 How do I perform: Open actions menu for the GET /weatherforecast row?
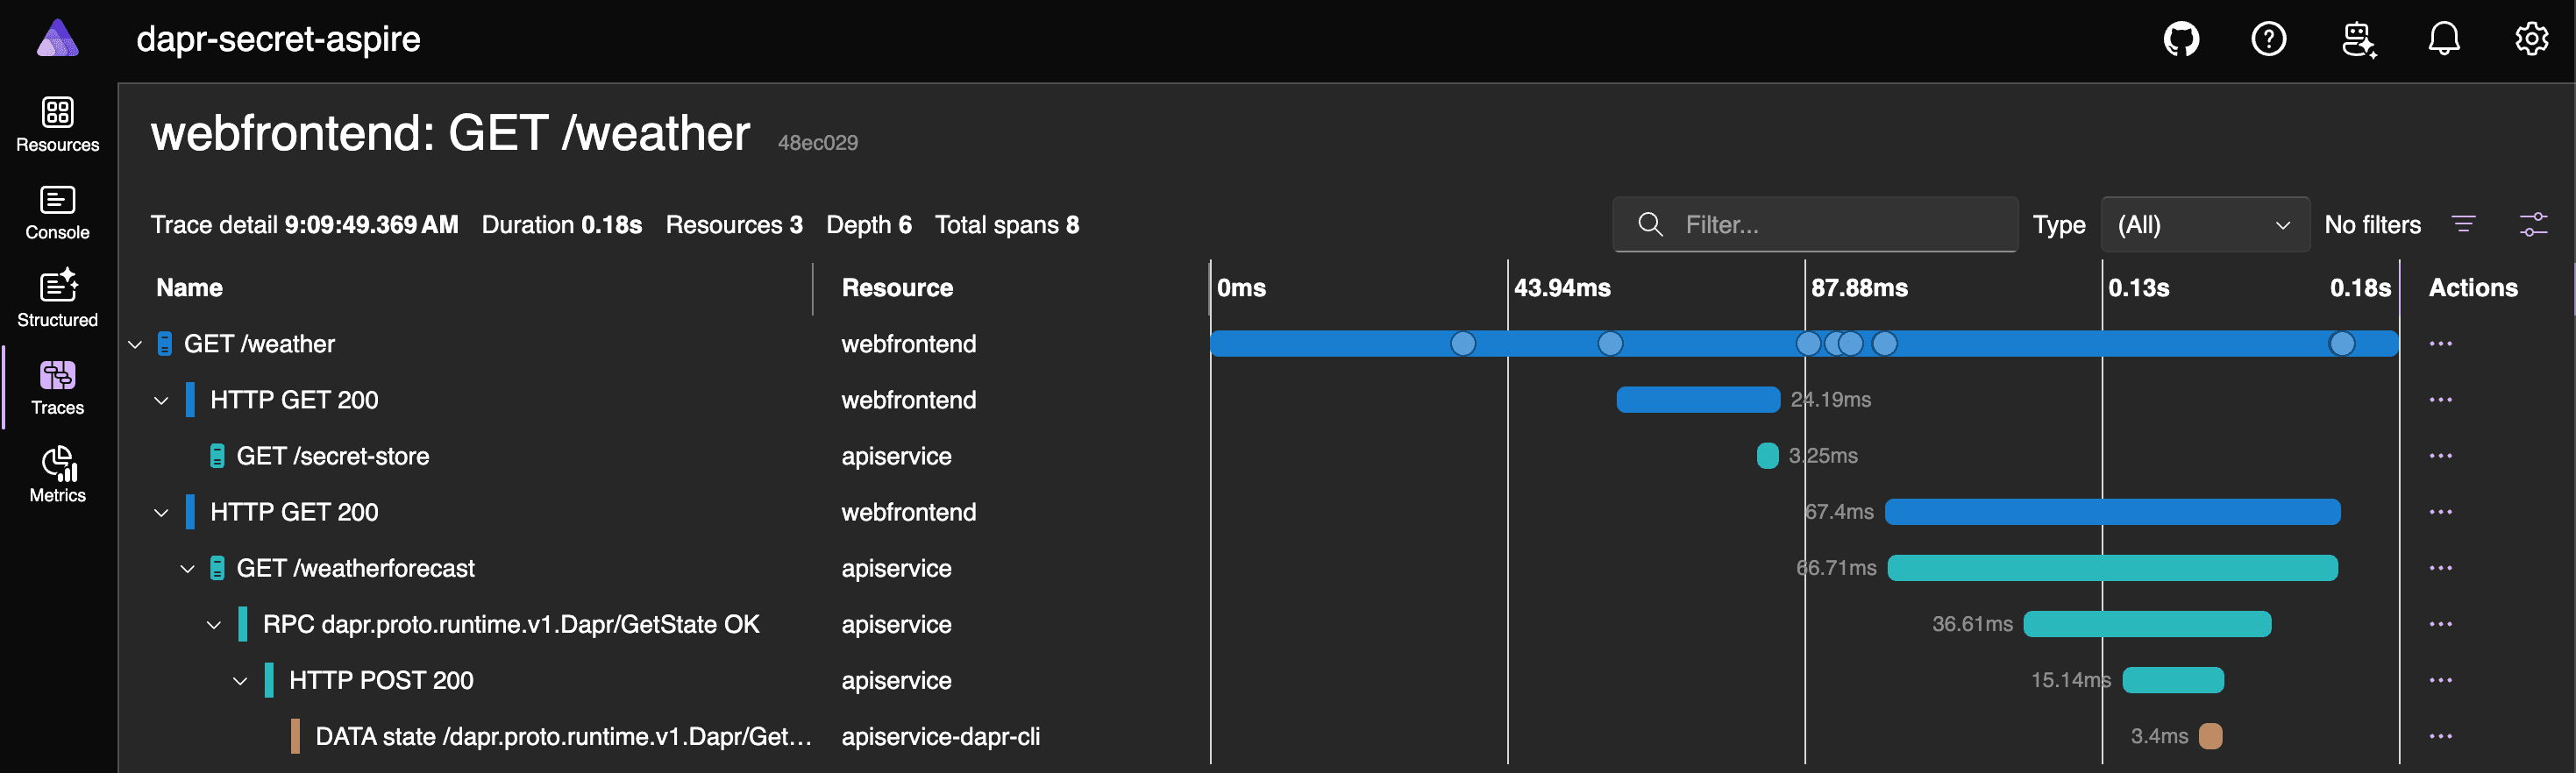point(2440,568)
